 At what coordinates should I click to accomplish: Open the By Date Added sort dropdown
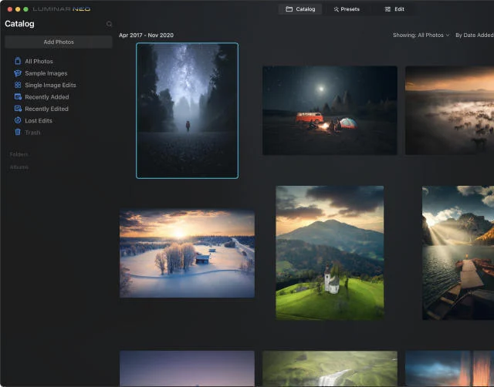[475, 35]
